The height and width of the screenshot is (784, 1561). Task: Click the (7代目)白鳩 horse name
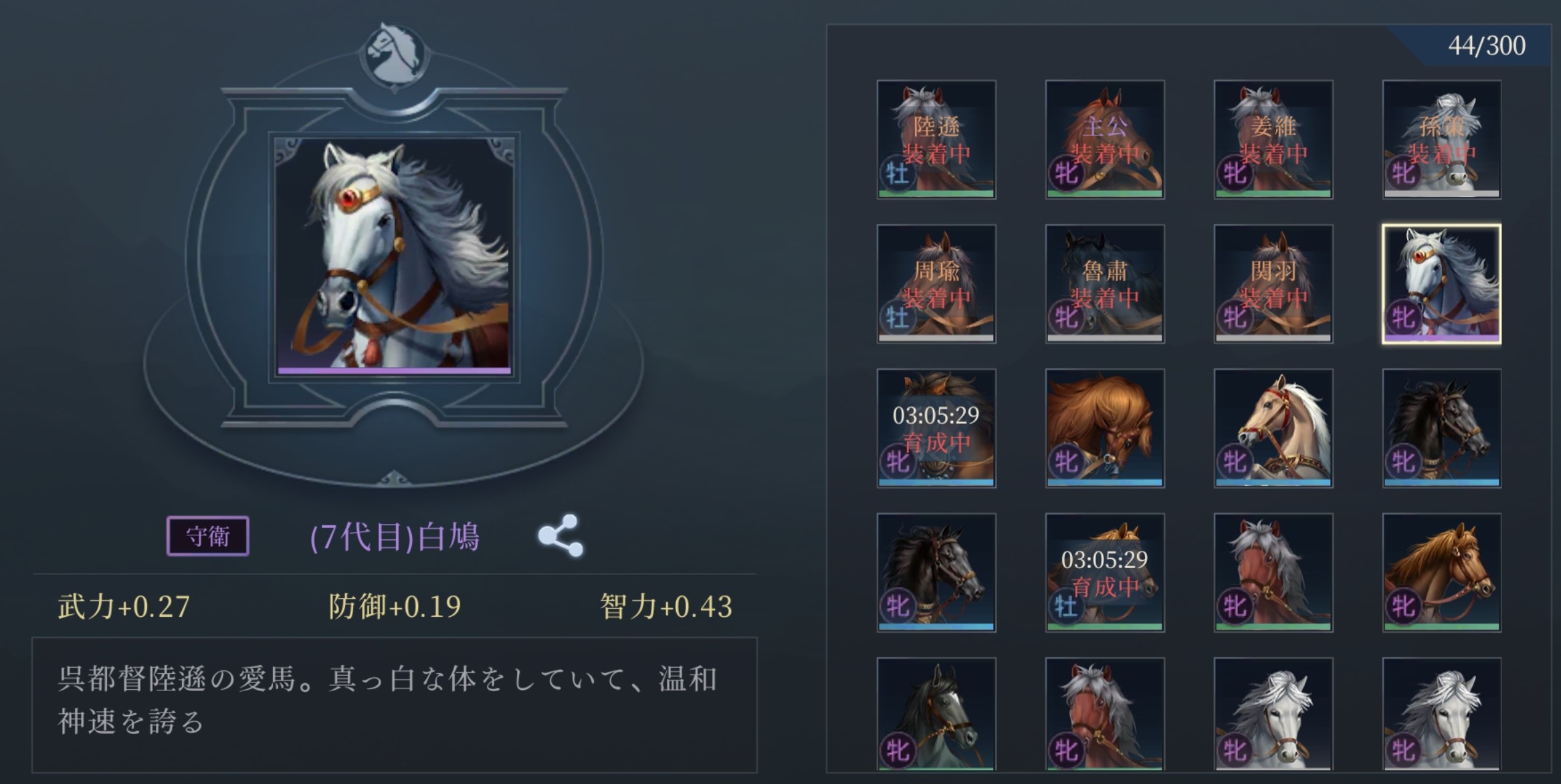tap(395, 536)
